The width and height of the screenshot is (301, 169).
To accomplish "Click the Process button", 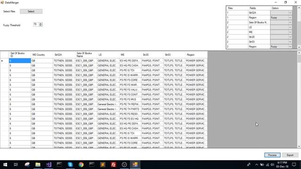I will click(272, 155).
